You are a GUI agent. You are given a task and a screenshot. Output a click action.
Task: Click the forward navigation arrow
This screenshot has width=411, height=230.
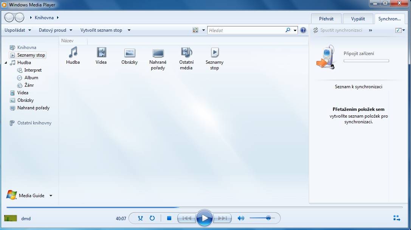(x=19, y=17)
